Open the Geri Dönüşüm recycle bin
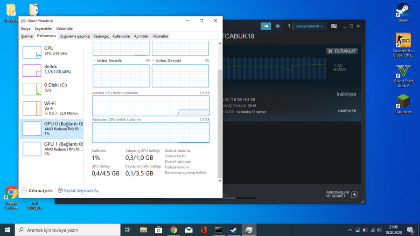The width and height of the screenshot is (420, 236). [x=34, y=205]
